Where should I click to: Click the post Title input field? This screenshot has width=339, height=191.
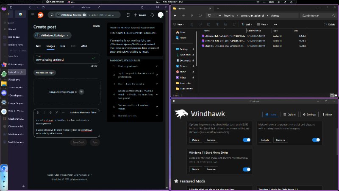(67, 59)
